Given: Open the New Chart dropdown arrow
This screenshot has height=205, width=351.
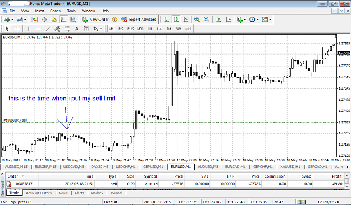Looking at the screenshot, I should point(12,20).
